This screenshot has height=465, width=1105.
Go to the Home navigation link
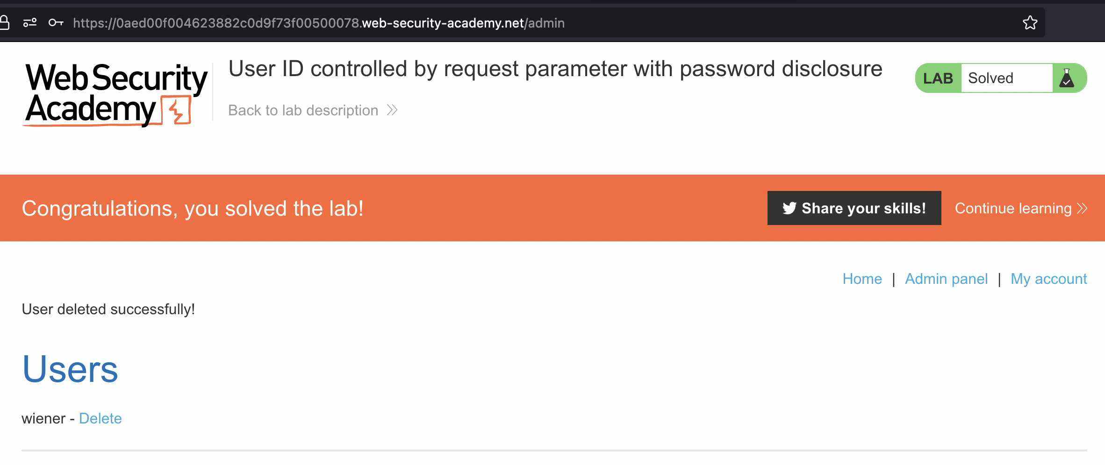tap(862, 279)
